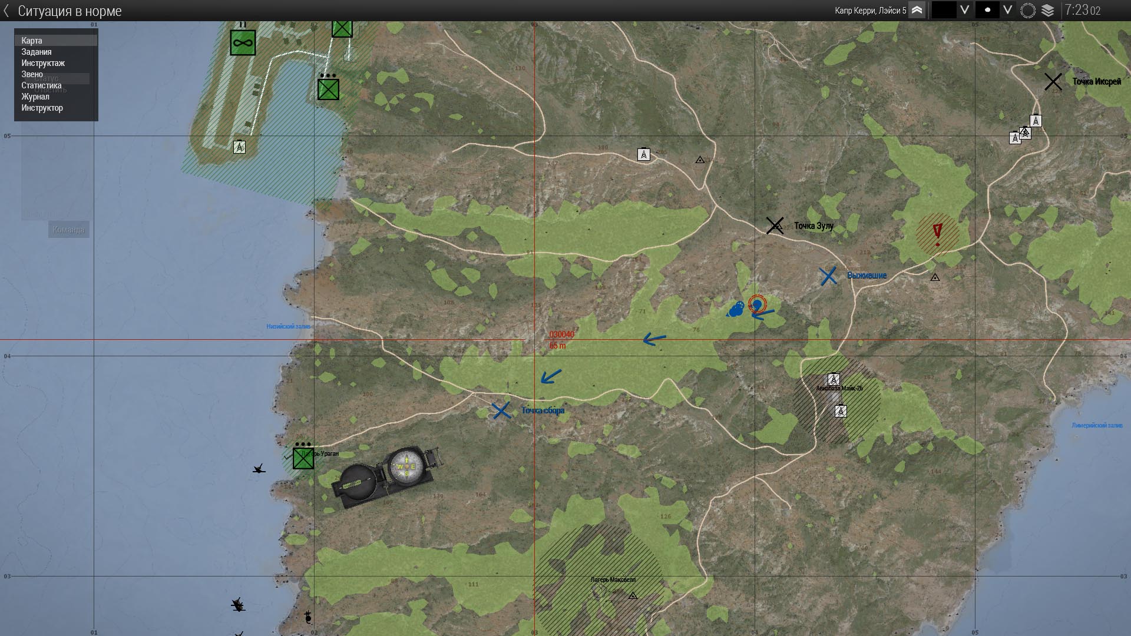Click the Точка сбора label
This screenshot has height=636, width=1131.
(x=543, y=410)
